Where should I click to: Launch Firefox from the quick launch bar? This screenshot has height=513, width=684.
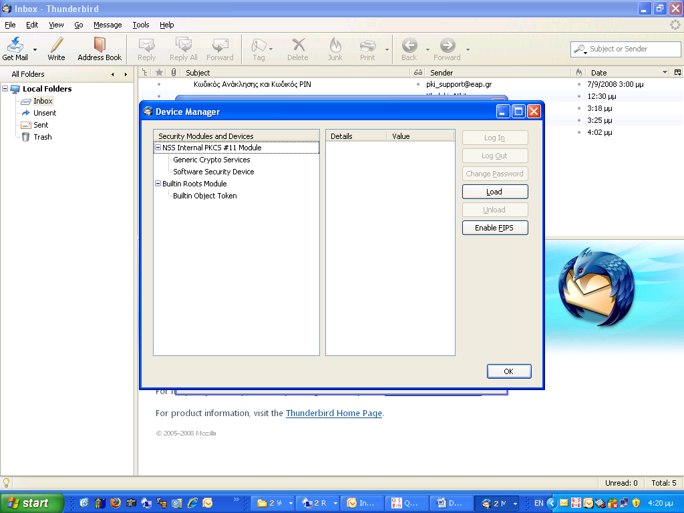[116, 503]
